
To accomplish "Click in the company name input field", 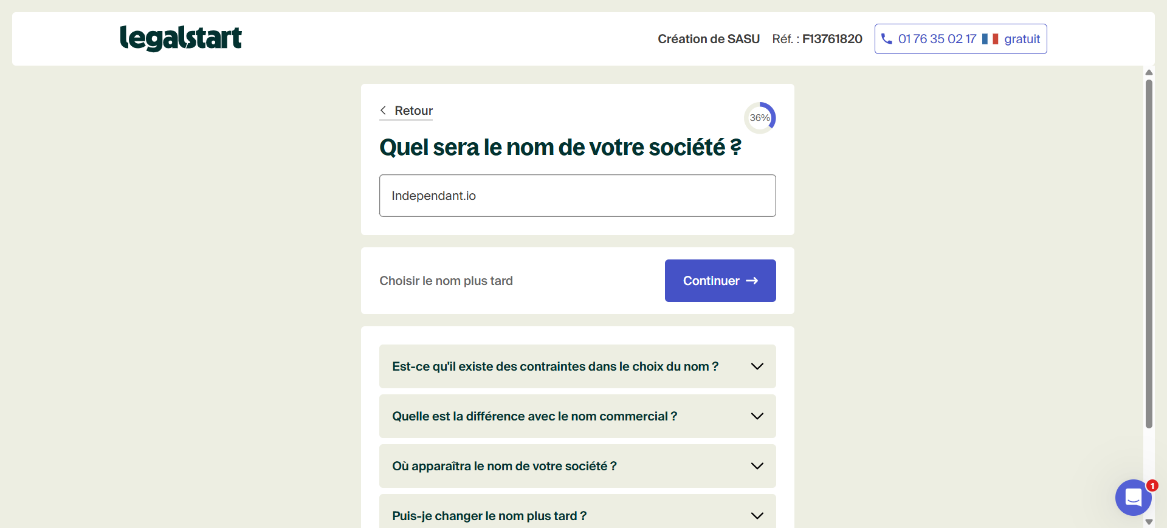I will click(577, 196).
